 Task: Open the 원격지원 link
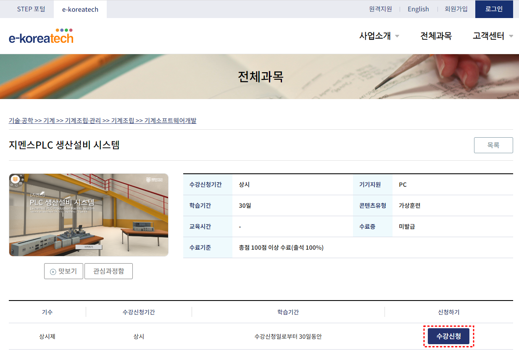coord(380,9)
